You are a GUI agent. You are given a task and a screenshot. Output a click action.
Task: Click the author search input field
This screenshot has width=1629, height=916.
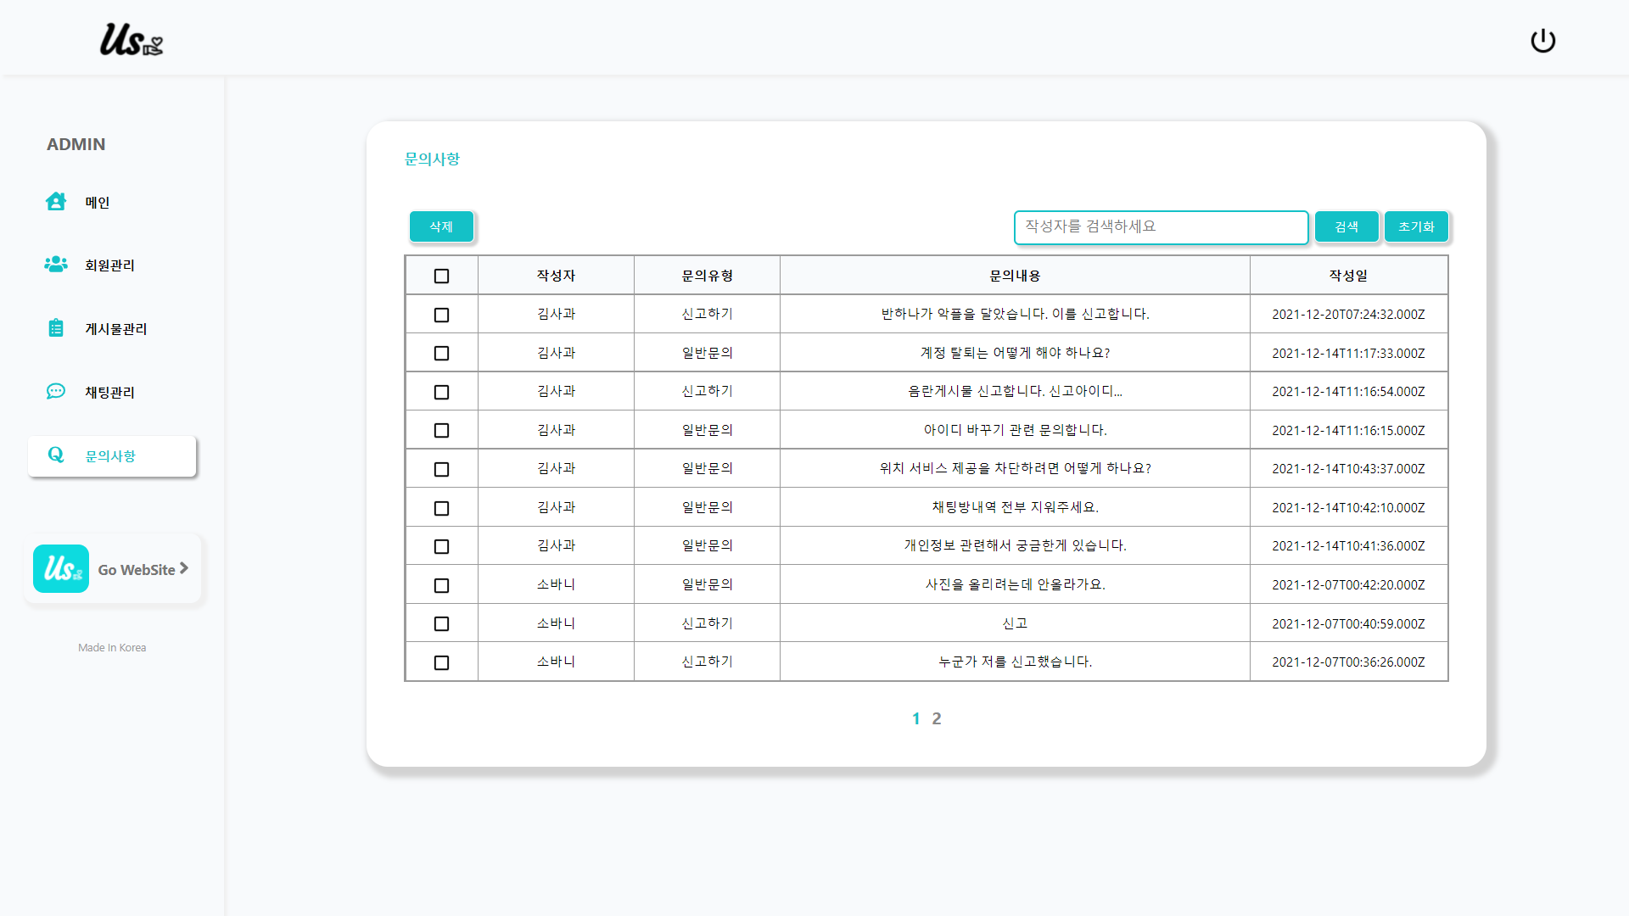tap(1161, 226)
